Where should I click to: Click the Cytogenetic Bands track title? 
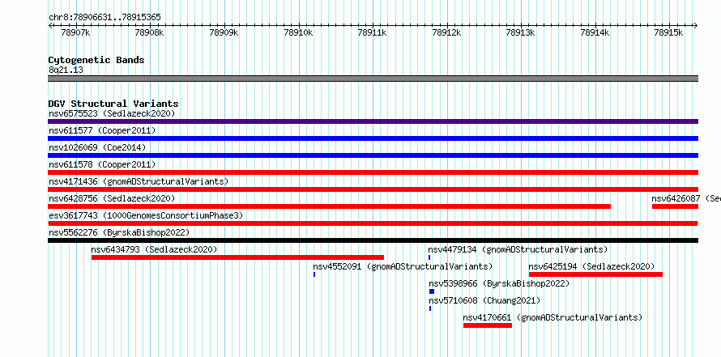click(96, 60)
